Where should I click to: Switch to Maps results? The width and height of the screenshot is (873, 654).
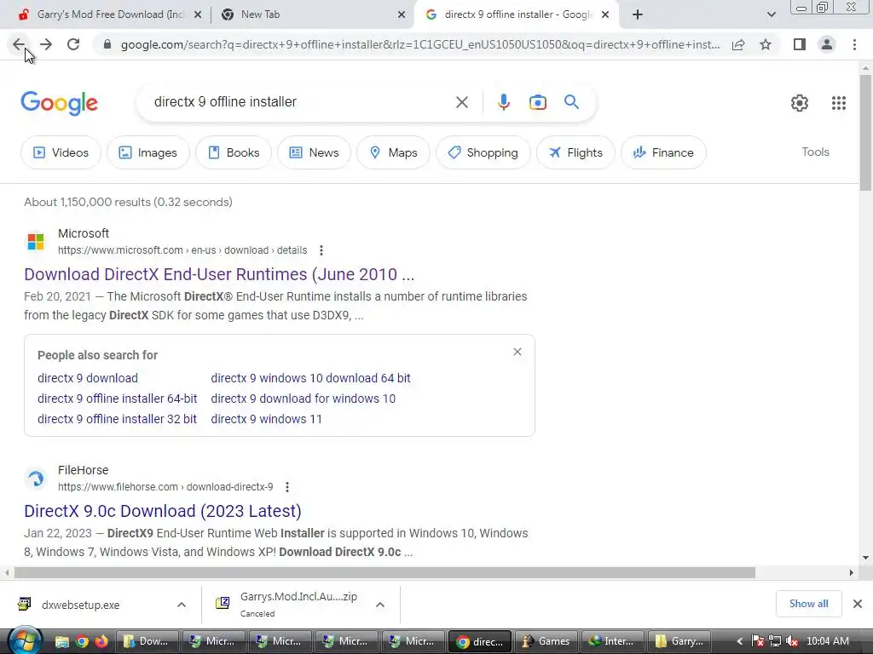(393, 152)
